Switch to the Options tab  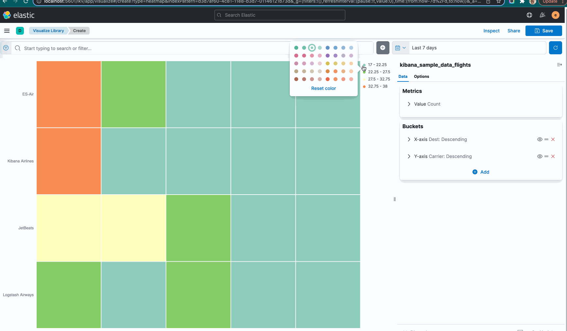(x=421, y=77)
